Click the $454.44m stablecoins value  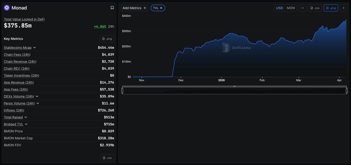(106, 48)
